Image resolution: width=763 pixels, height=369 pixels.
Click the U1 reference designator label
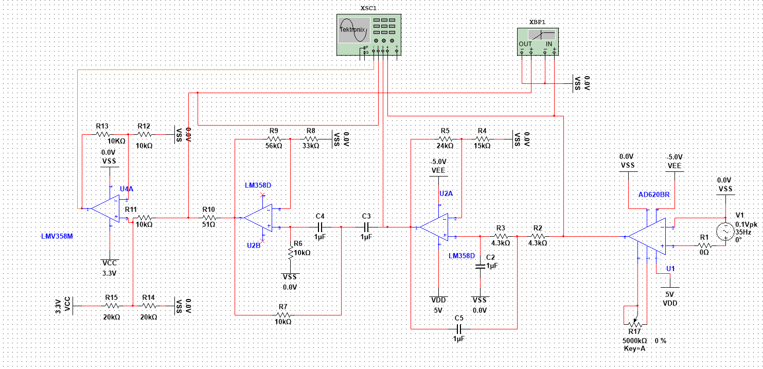tap(670, 269)
